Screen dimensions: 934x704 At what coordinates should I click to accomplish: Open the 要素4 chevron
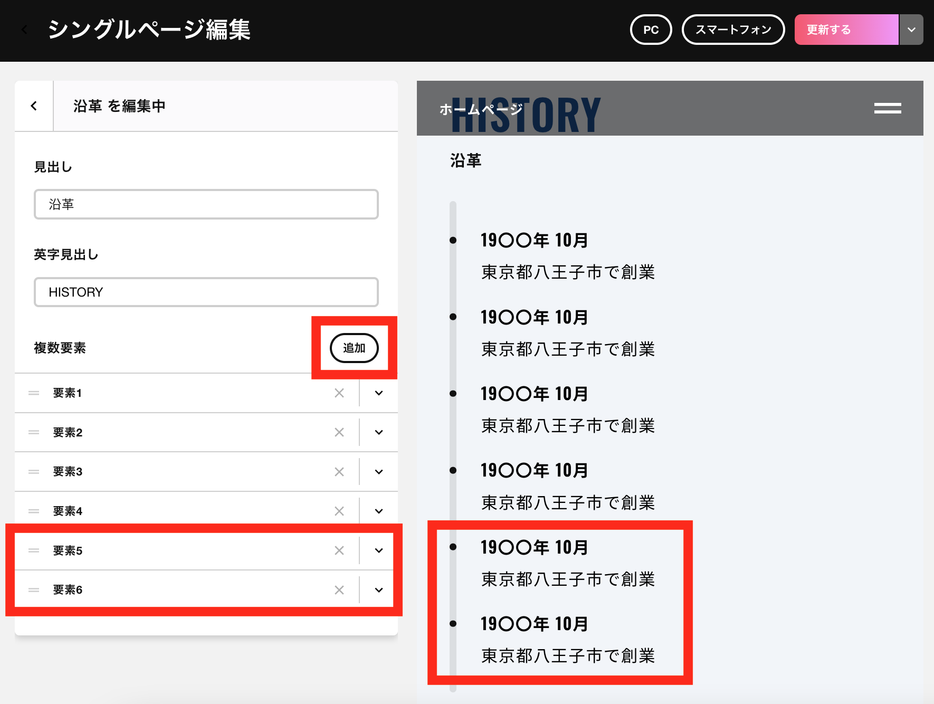(x=379, y=511)
